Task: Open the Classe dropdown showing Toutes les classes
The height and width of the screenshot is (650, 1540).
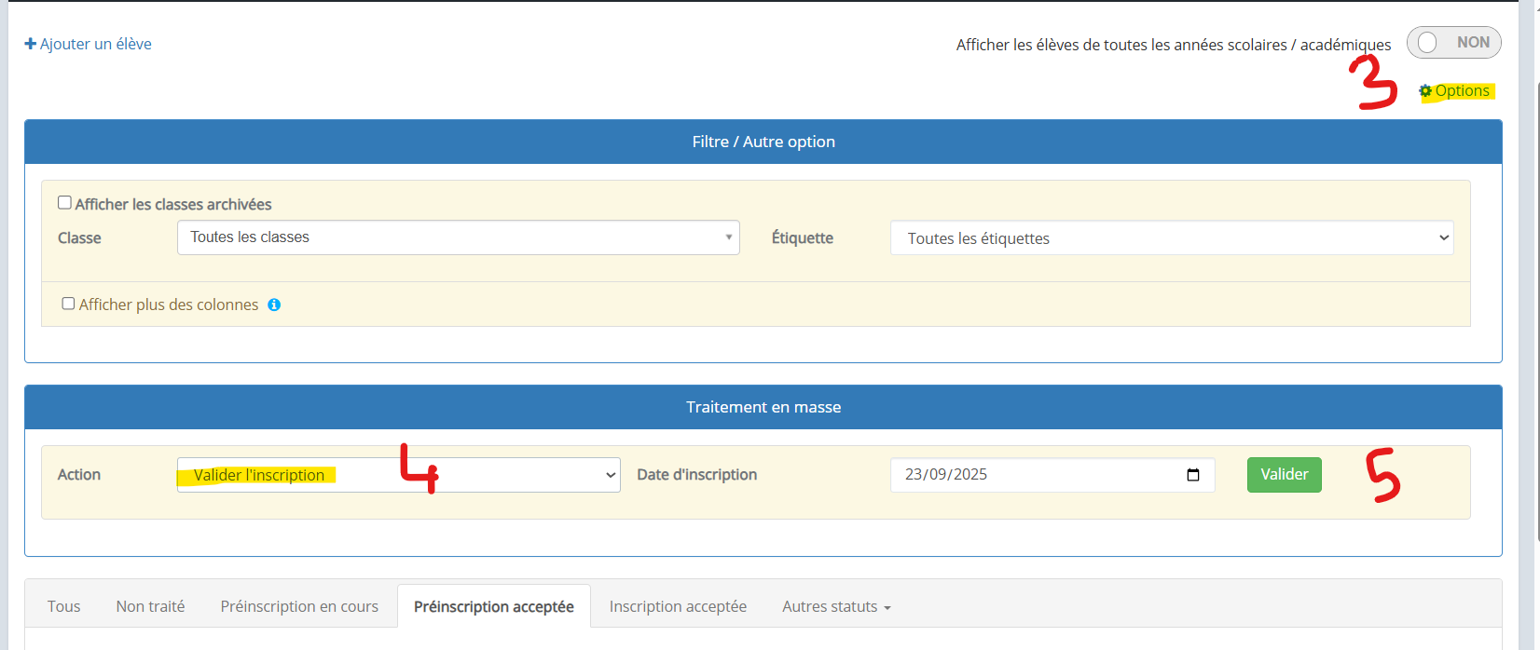Action: point(458,237)
